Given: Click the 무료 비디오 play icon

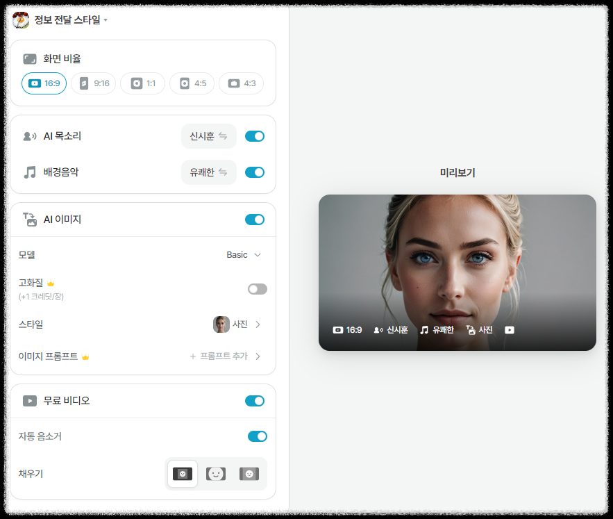Looking at the screenshot, I should [30, 401].
